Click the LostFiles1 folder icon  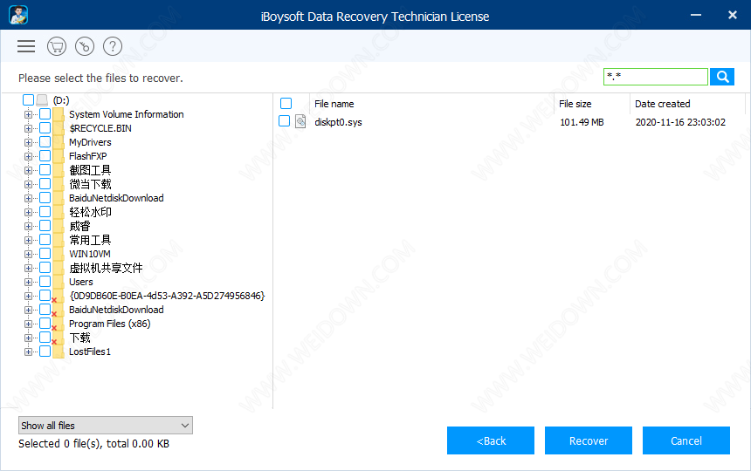pyautogui.click(x=59, y=352)
